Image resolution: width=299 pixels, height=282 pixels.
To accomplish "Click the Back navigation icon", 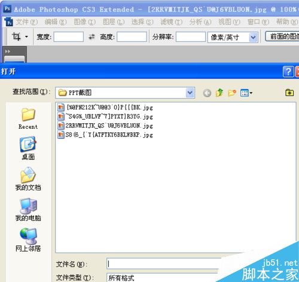I will (207, 93).
